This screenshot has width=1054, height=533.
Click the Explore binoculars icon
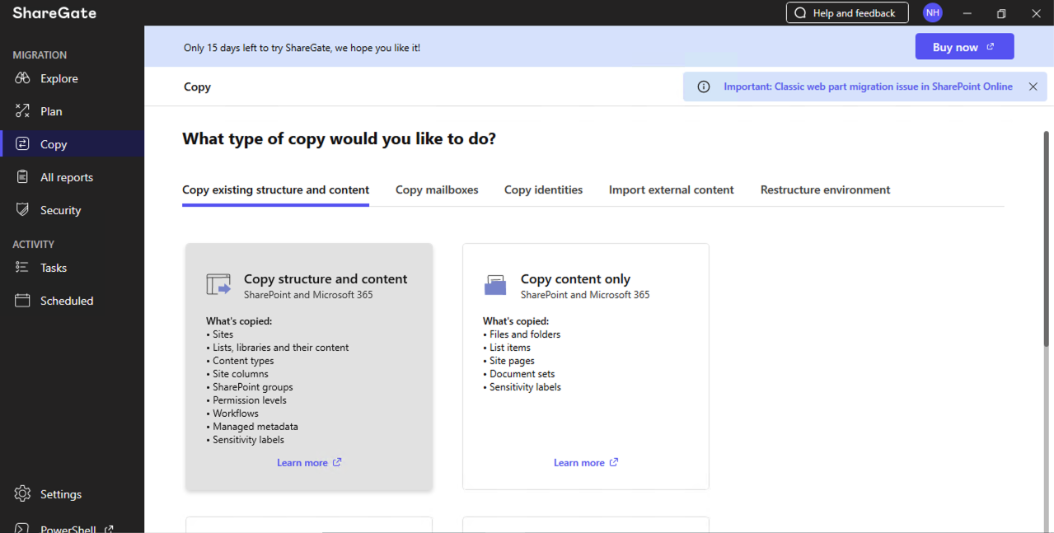[22, 78]
